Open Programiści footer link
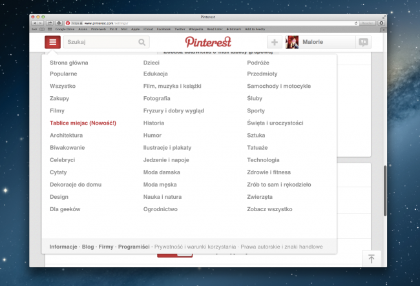 134,247
